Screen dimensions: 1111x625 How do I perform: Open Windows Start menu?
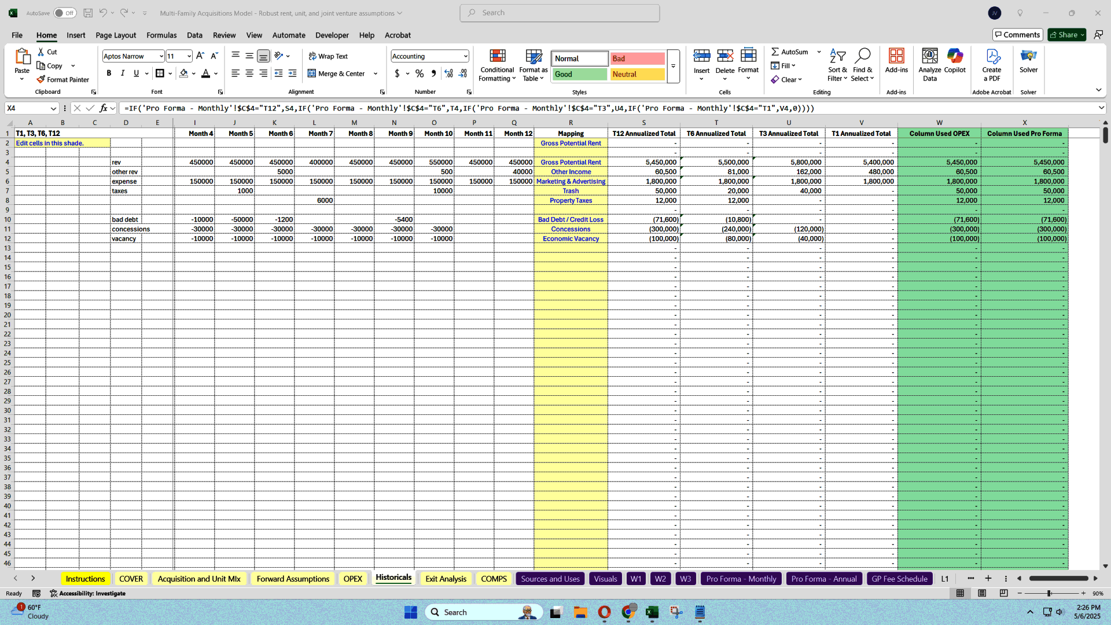(x=411, y=612)
